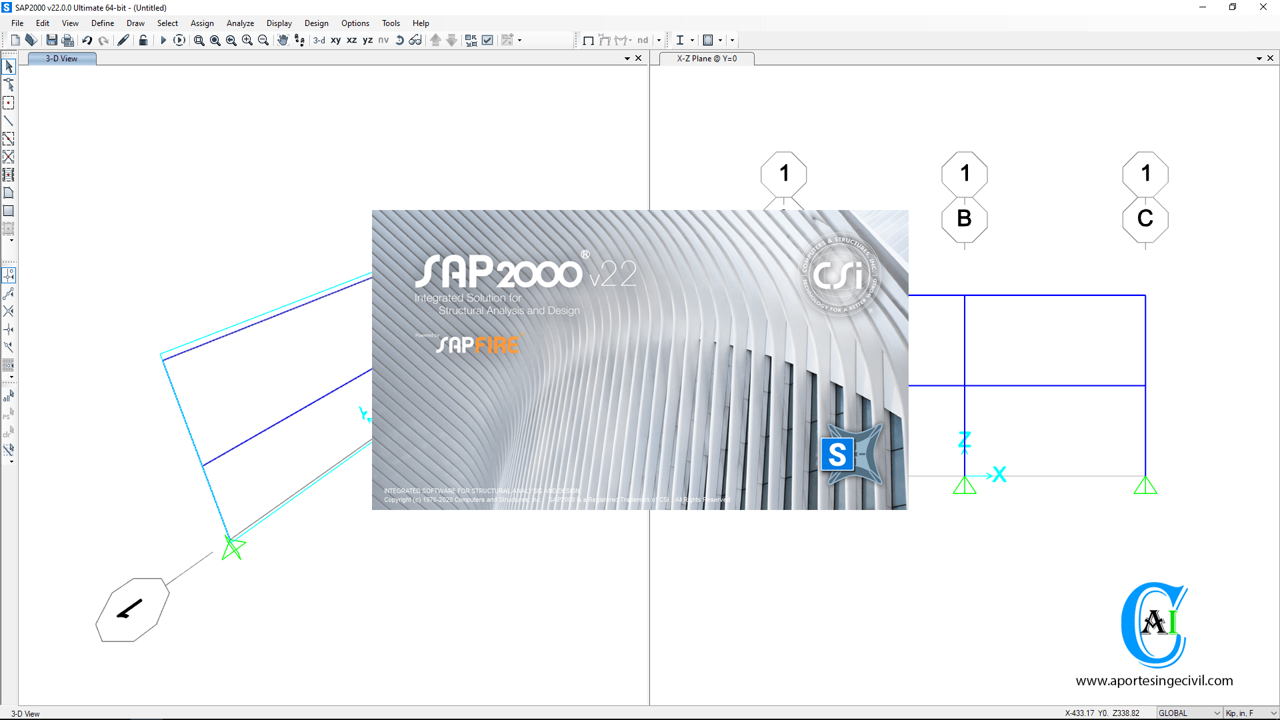This screenshot has height=720, width=1280.
Task: Toggle the lock/unlock model padlock
Action: click(x=143, y=40)
